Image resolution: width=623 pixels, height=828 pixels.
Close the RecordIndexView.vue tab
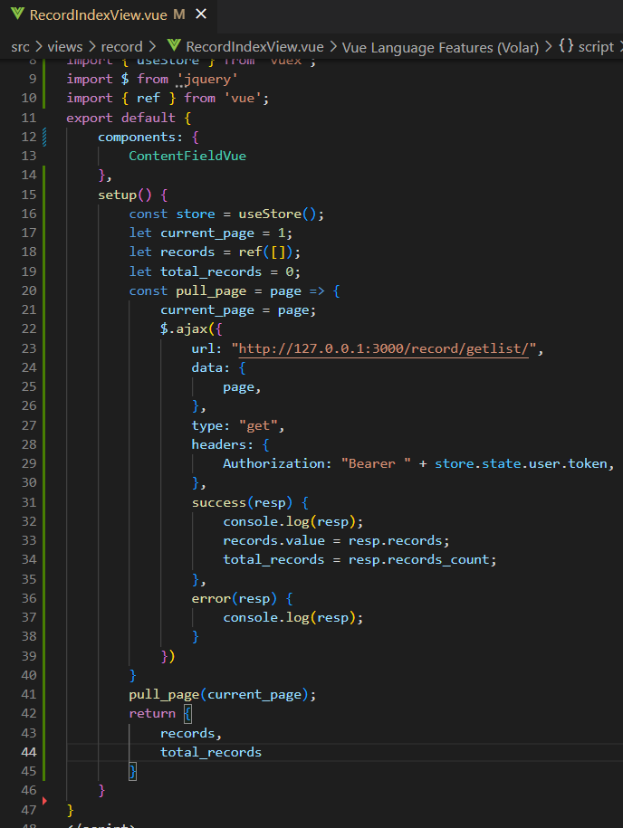(x=201, y=14)
